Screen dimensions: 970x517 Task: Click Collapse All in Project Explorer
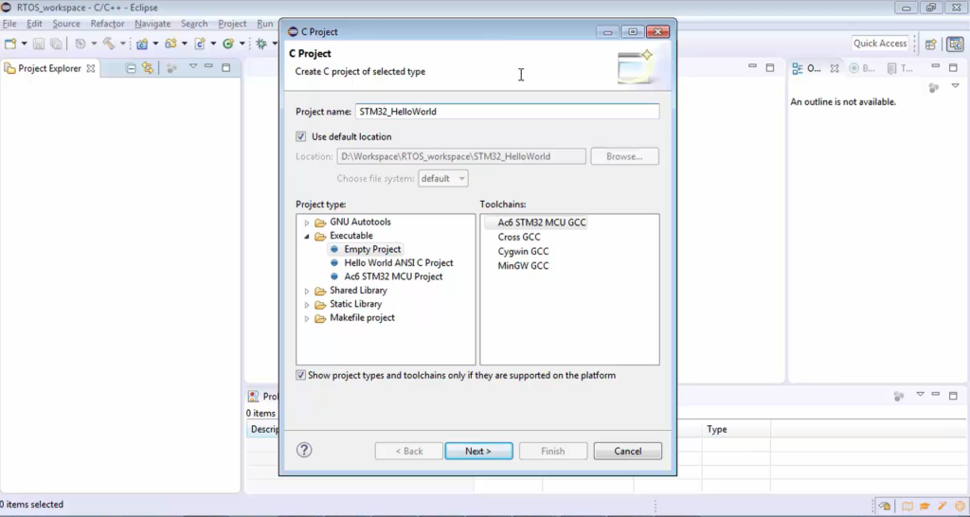click(x=131, y=68)
